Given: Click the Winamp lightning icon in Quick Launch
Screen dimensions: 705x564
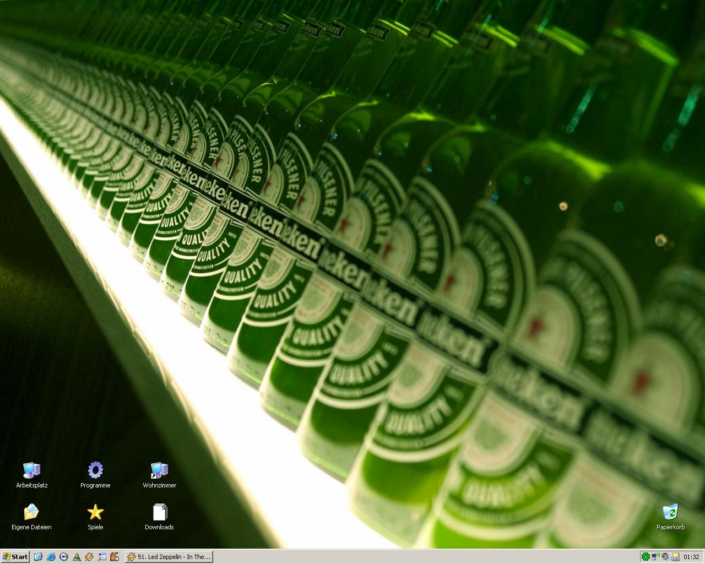Looking at the screenshot, I should click(x=89, y=557).
